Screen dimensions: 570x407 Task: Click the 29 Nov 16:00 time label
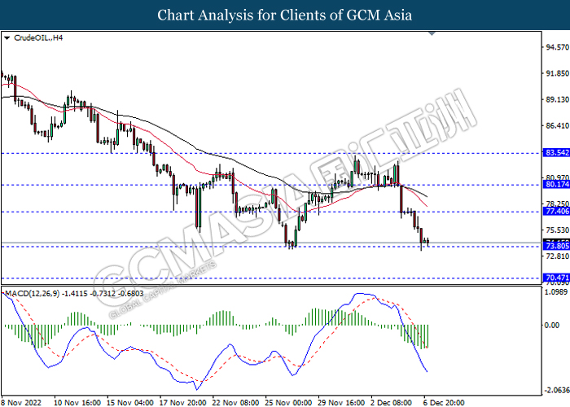click(x=341, y=403)
